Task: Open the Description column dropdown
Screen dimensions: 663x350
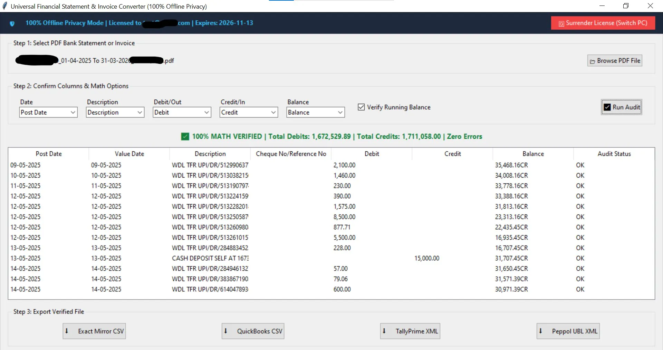Action: tap(115, 112)
